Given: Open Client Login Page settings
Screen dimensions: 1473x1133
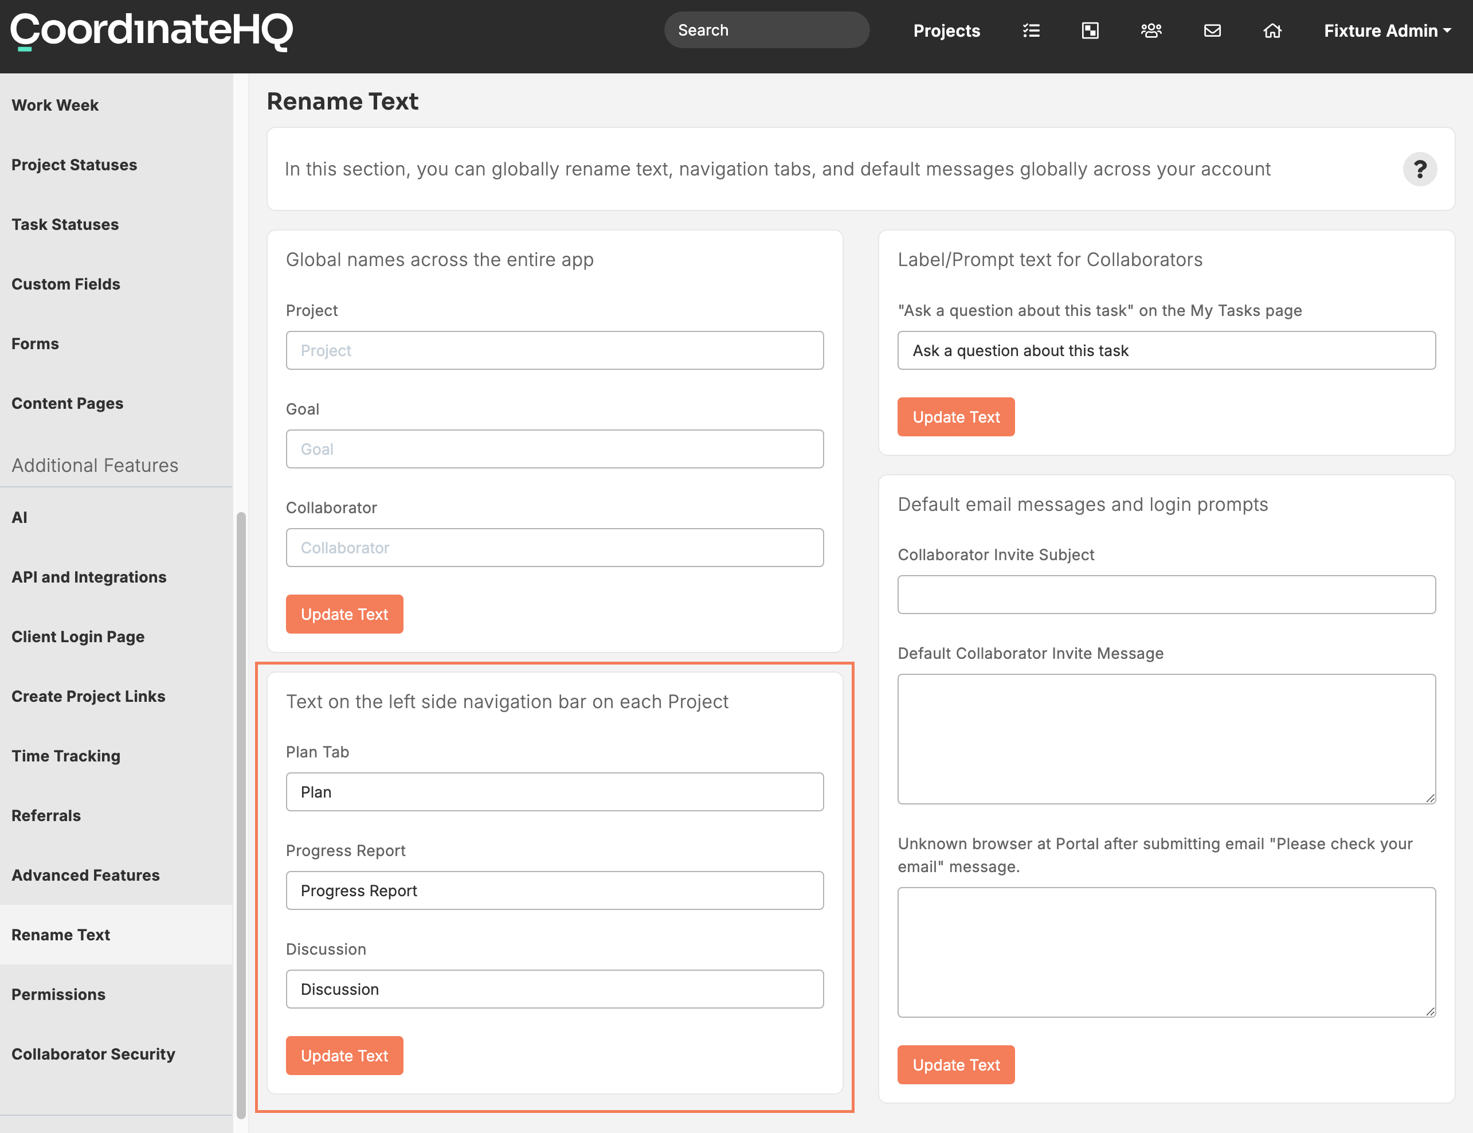Looking at the screenshot, I should tap(116, 636).
